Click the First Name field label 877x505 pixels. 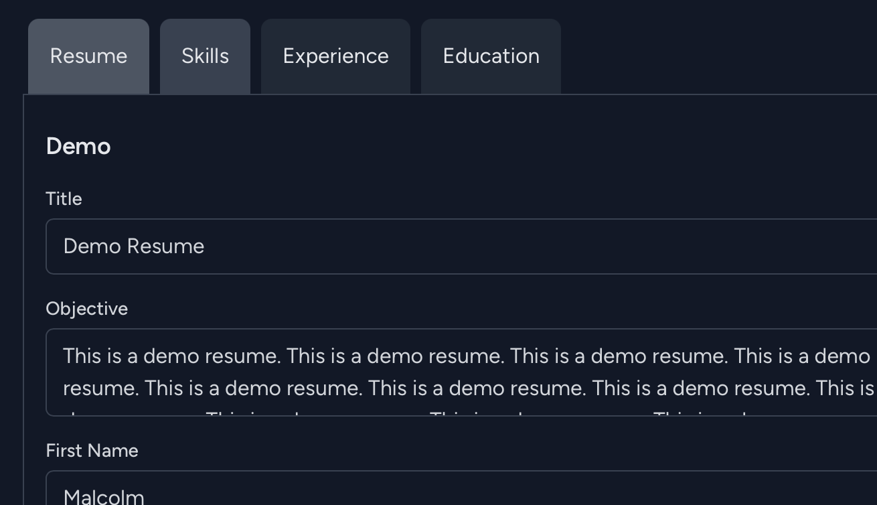[x=92, y=451]
